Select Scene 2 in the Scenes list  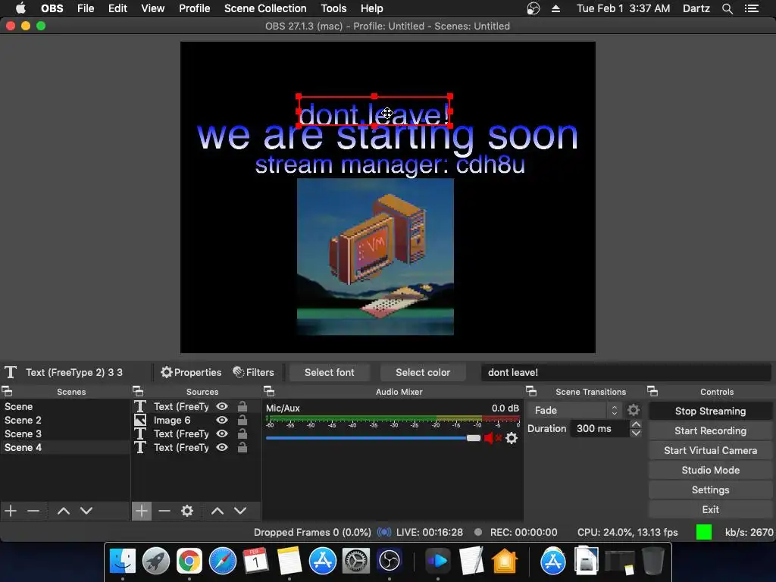(x=65, y=420)
